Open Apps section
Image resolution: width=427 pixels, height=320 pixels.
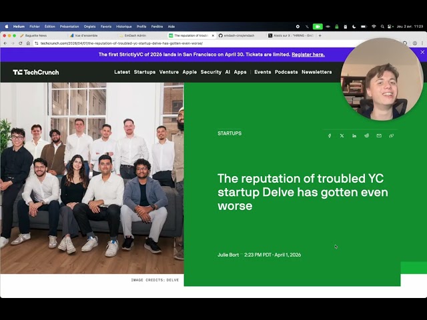pyautogui.click(x=240, y=72)
